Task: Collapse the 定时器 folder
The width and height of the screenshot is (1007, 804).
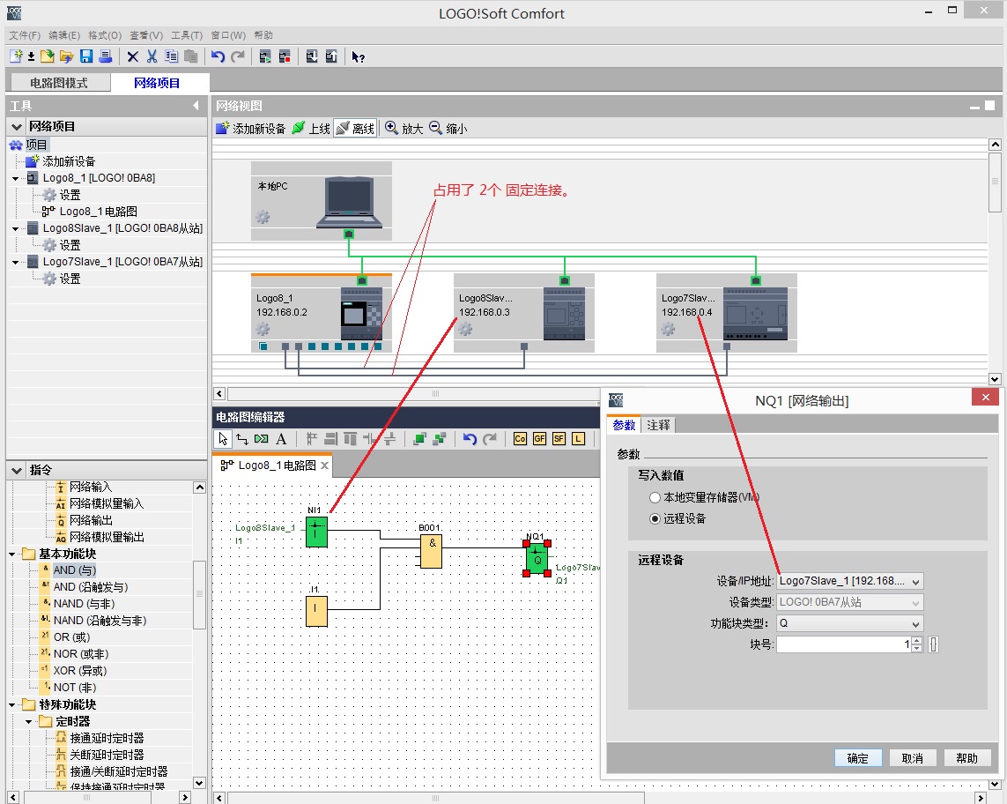Action: tap(29, 722)
